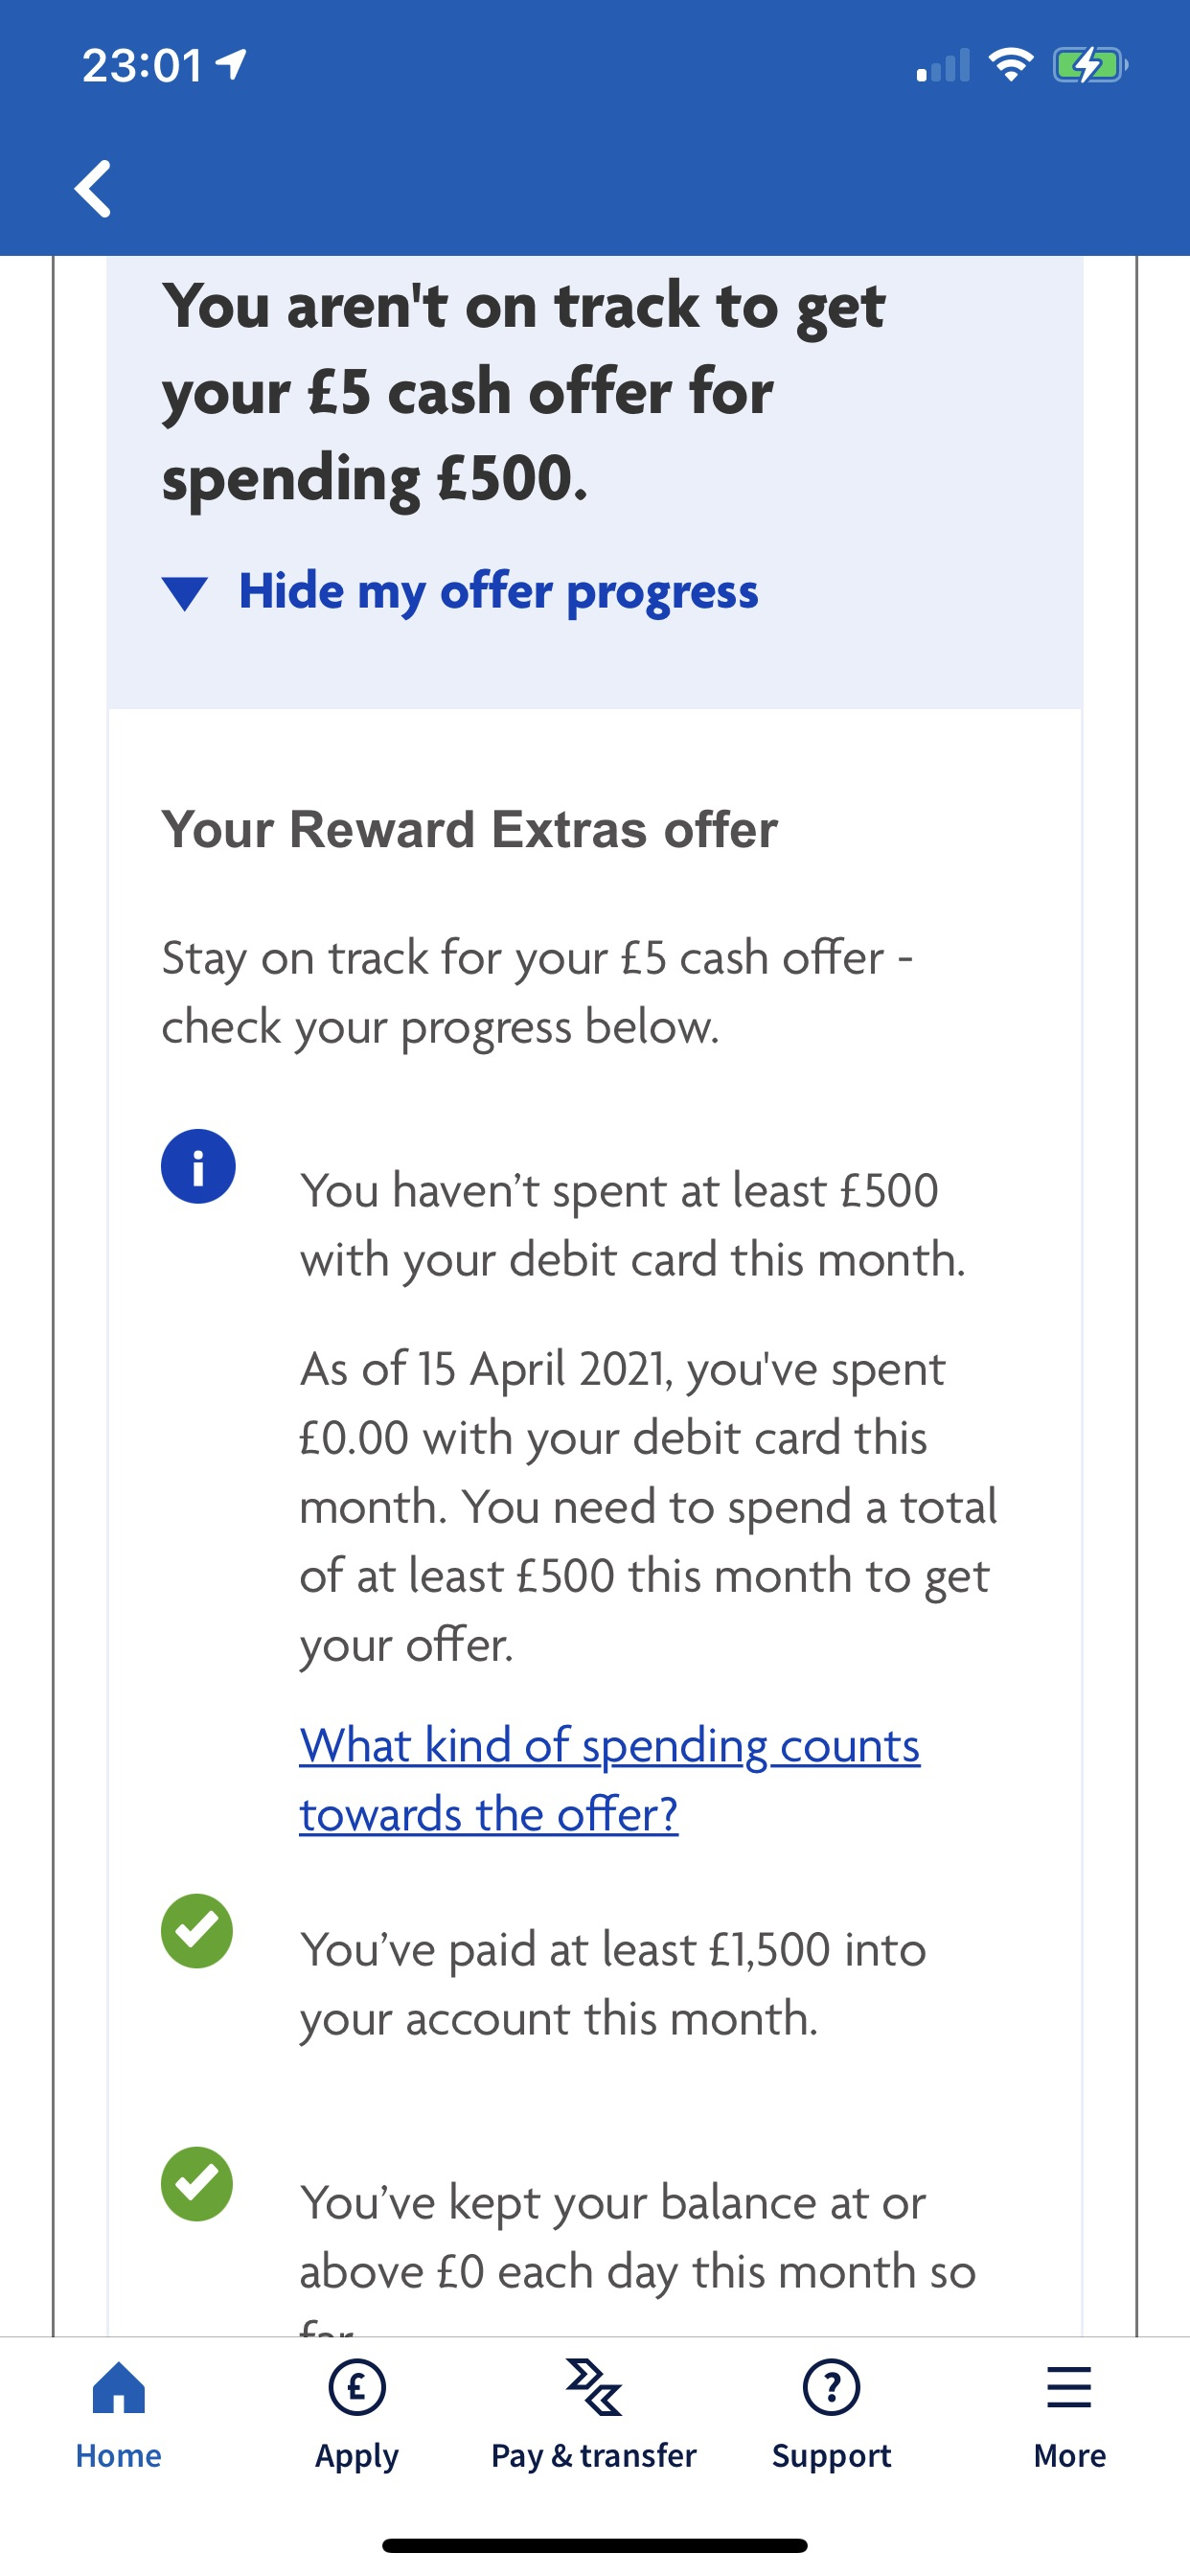Open What kind of spending counts link
The width and height of the screenshot is (1190, 2576).
(609, 1779)
